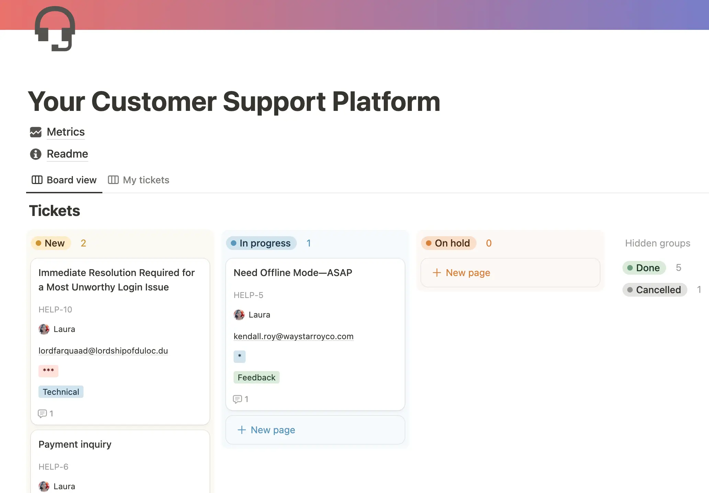Viewport: 709px width, 493px height.
Task: Click the plus icon in On hold column
Action: coord(437,273)
